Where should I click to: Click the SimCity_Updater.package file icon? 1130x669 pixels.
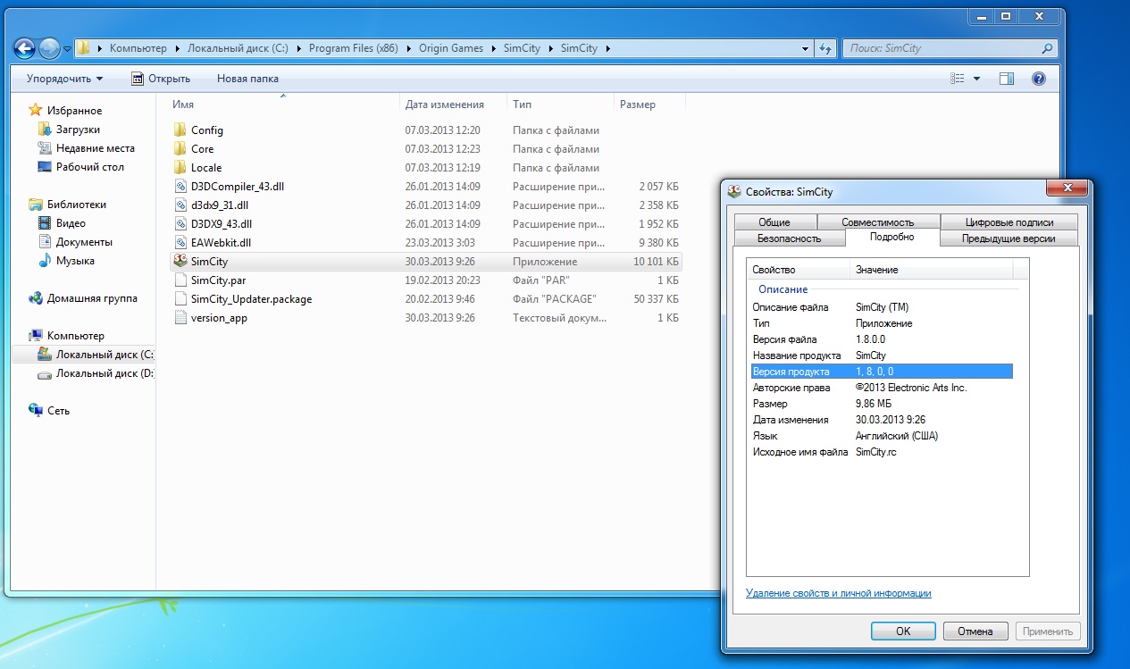180,298
